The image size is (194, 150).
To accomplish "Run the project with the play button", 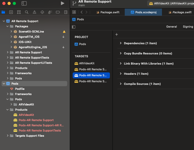I will pyautogui.click(x=62, y=3).
